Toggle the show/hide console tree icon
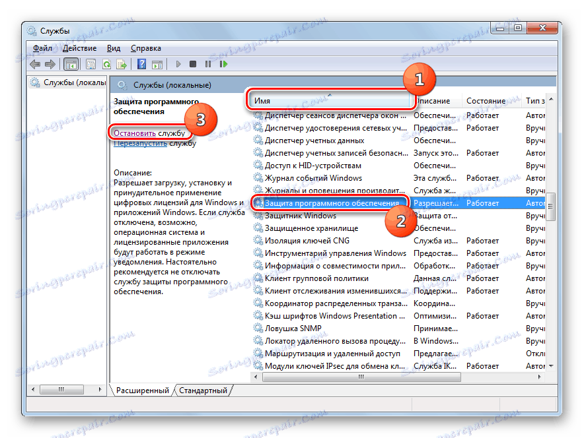 [x=71, y=65]
